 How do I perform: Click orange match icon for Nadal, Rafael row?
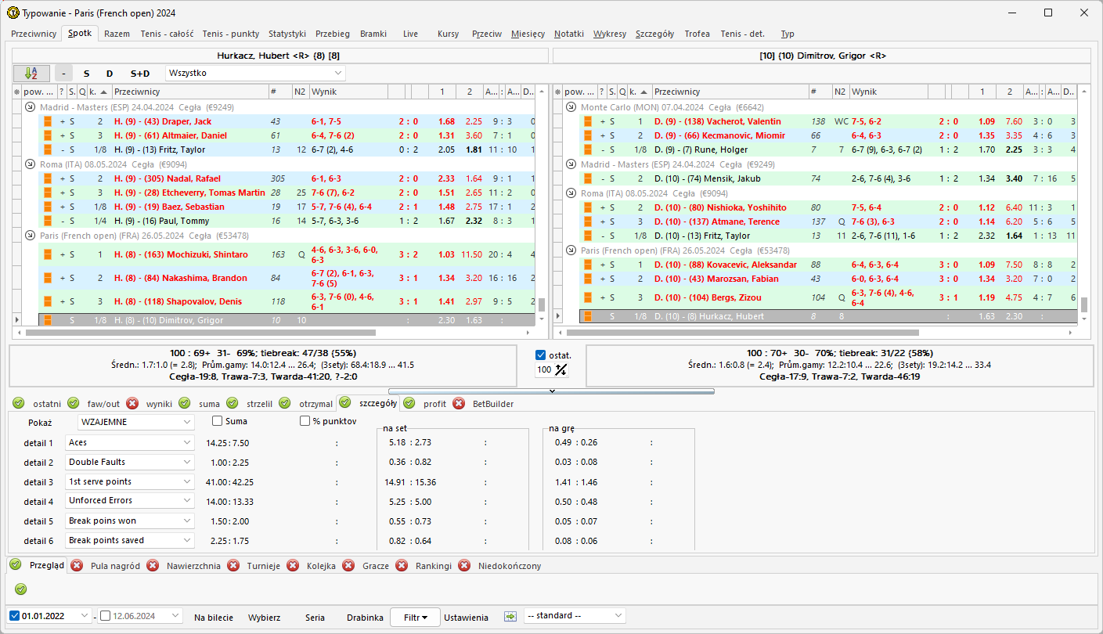(x=48, y=178)
